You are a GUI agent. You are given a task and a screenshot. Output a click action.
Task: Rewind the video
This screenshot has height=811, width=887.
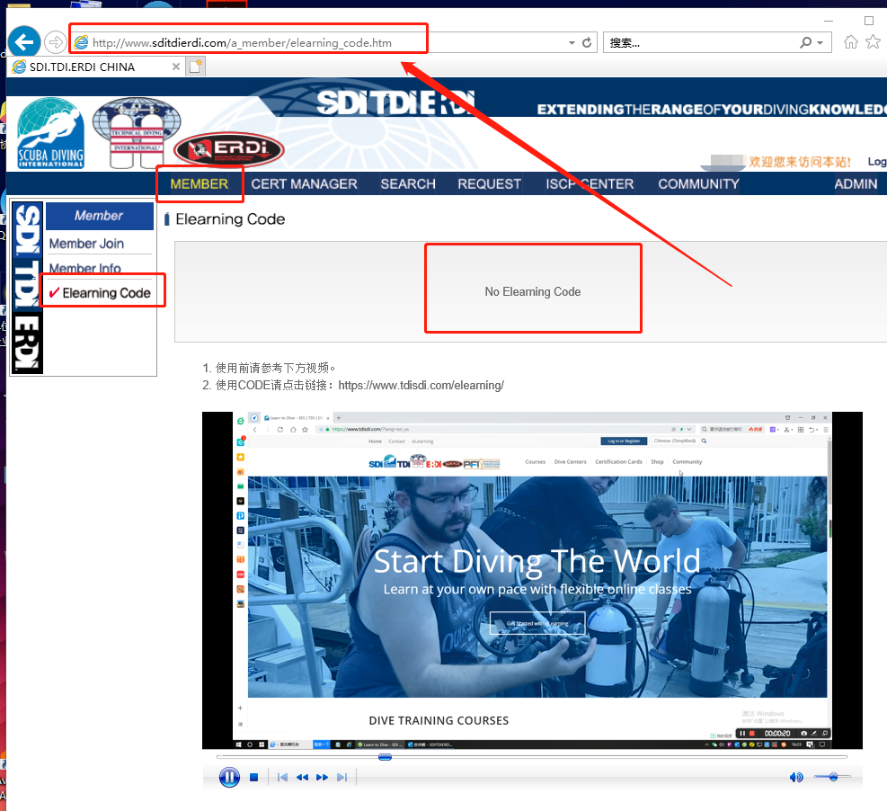pyautogui.click(x=302, y=778)
